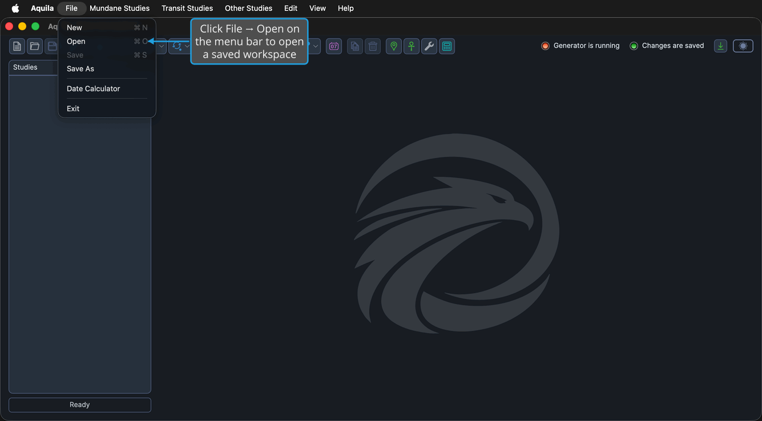Click the Ready status bar
This screenshot has width=762, height=421.
pos(80,404)
